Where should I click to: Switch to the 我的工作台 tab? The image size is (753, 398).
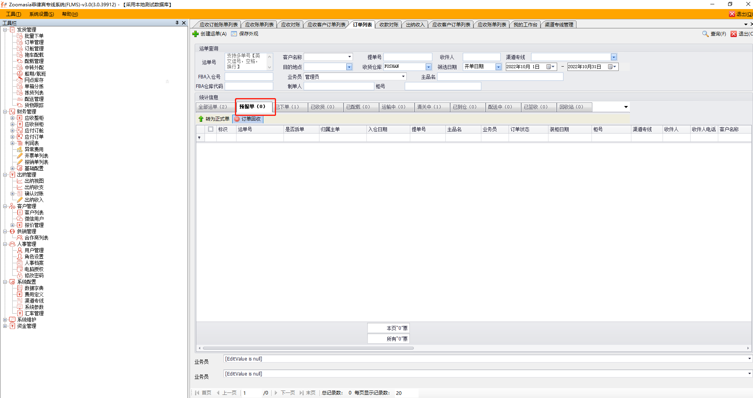pyautogui.click(x=525, y=24)
